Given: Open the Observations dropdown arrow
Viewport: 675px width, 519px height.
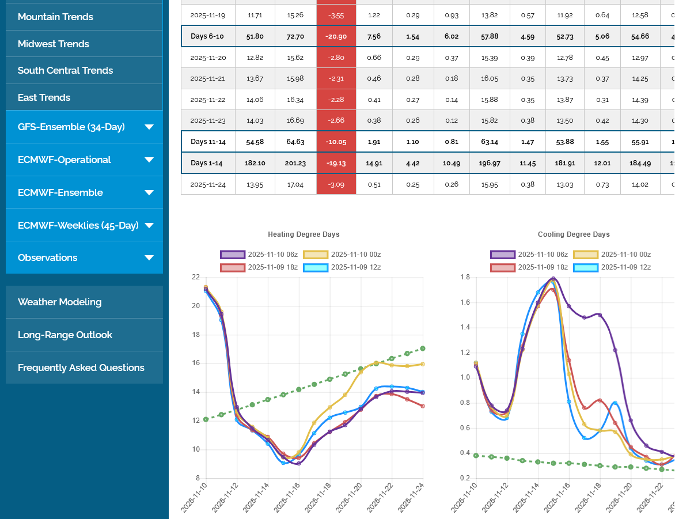Looking at the screenshot, I should [x=149, y=258].
